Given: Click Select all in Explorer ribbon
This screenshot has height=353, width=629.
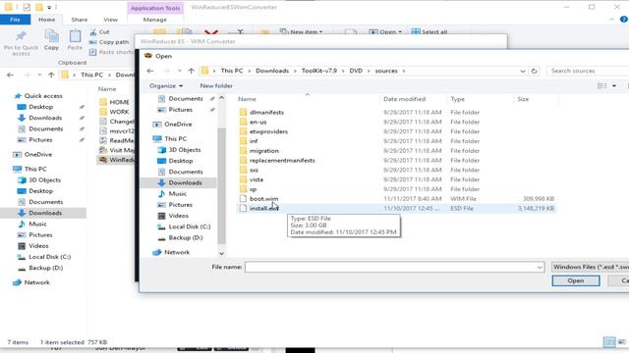Looking at the screenshot, I should [429, 31].
